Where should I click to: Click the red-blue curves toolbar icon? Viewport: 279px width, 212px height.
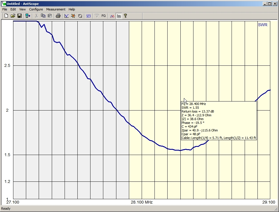(x=112, y=16)
